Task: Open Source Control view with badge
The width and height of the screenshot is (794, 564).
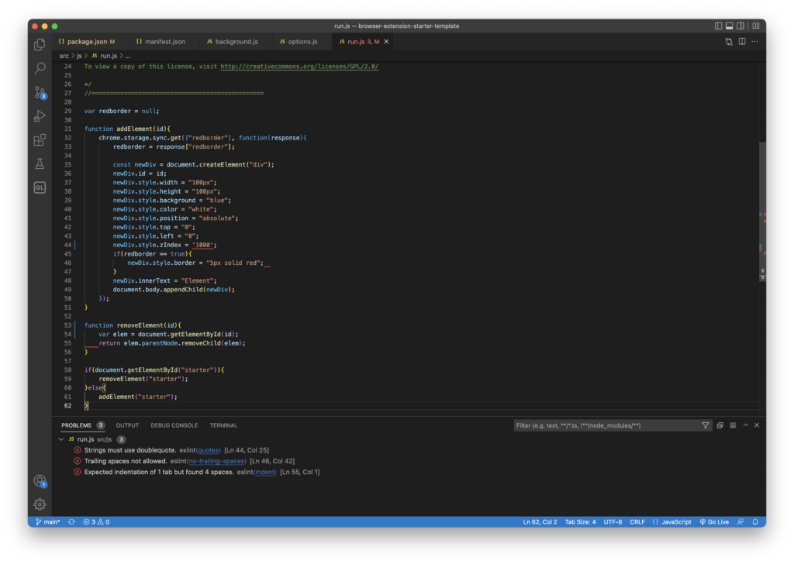Action: (40, 92)
